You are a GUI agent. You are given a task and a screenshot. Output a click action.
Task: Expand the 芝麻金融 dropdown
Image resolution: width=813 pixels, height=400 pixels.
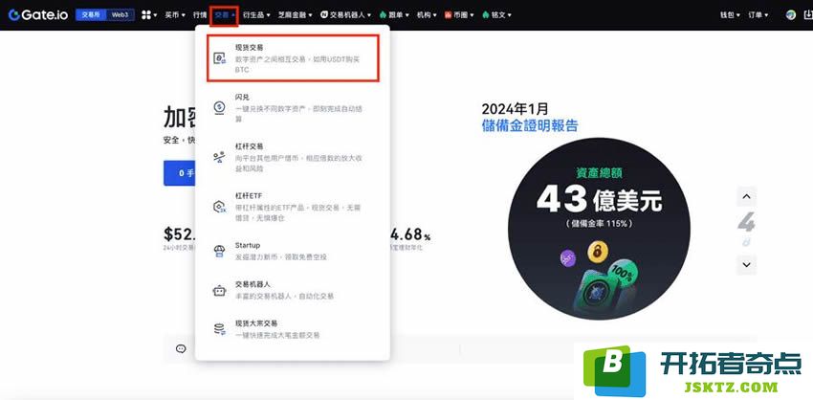click(x=295, y=15)
